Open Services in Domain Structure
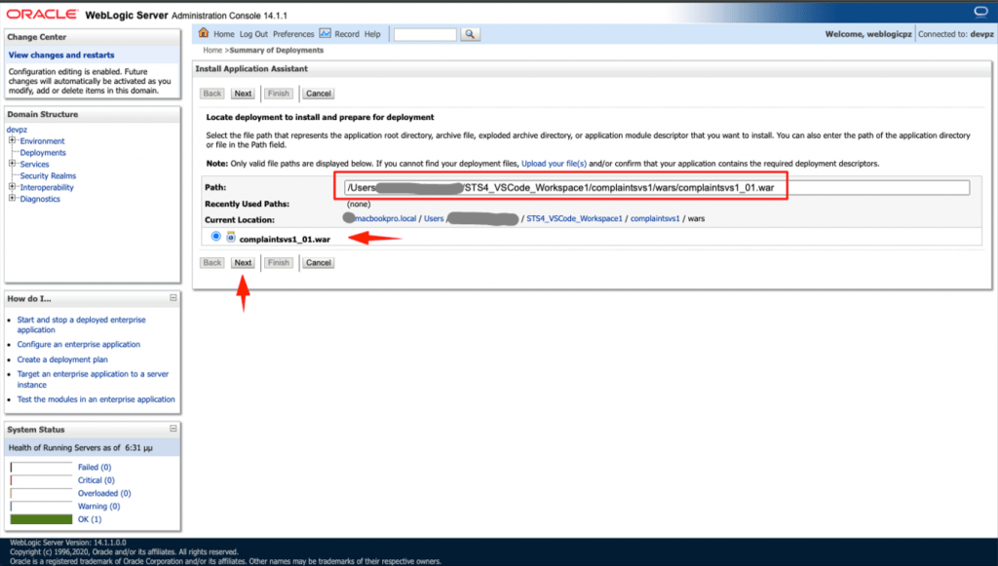Screen dimensions: 998x566 pos(34,164)
